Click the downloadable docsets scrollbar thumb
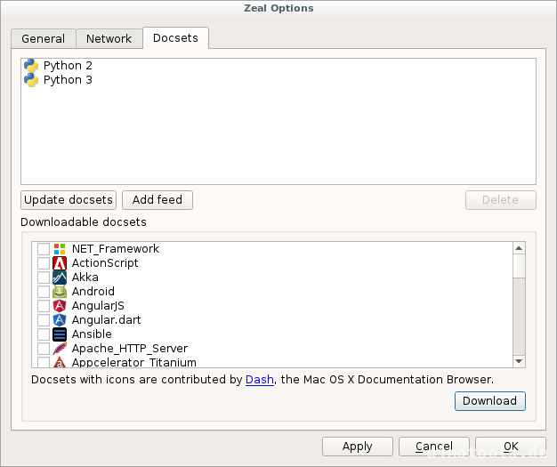557x467 pixels. click(x=519, y=266)
